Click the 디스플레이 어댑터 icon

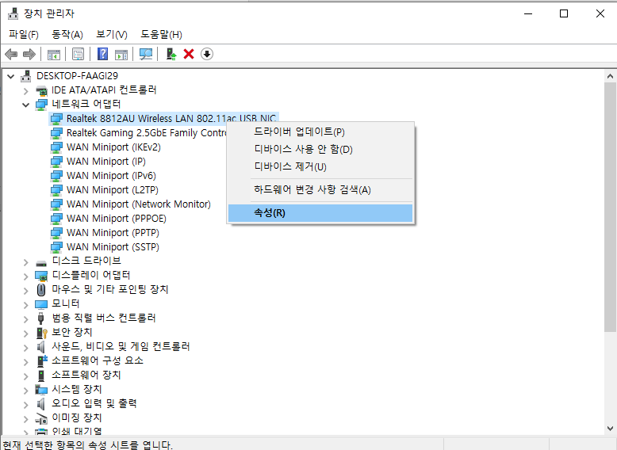41,276
